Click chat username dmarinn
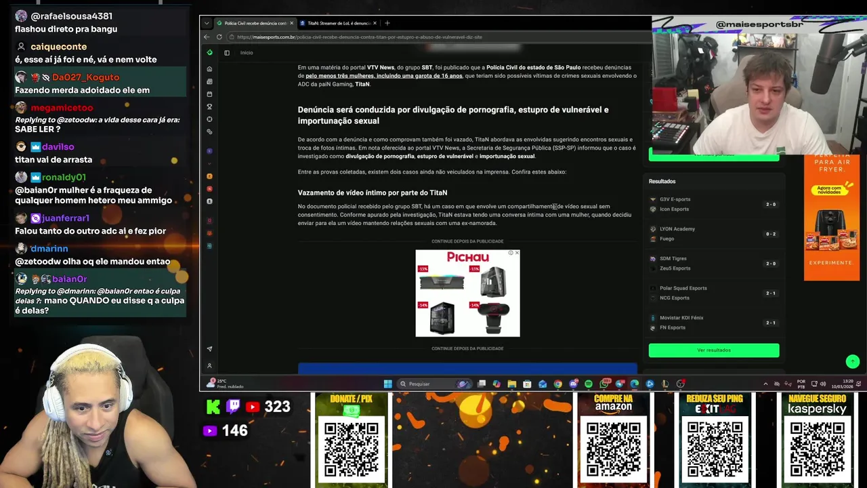 tap(49, 249)
